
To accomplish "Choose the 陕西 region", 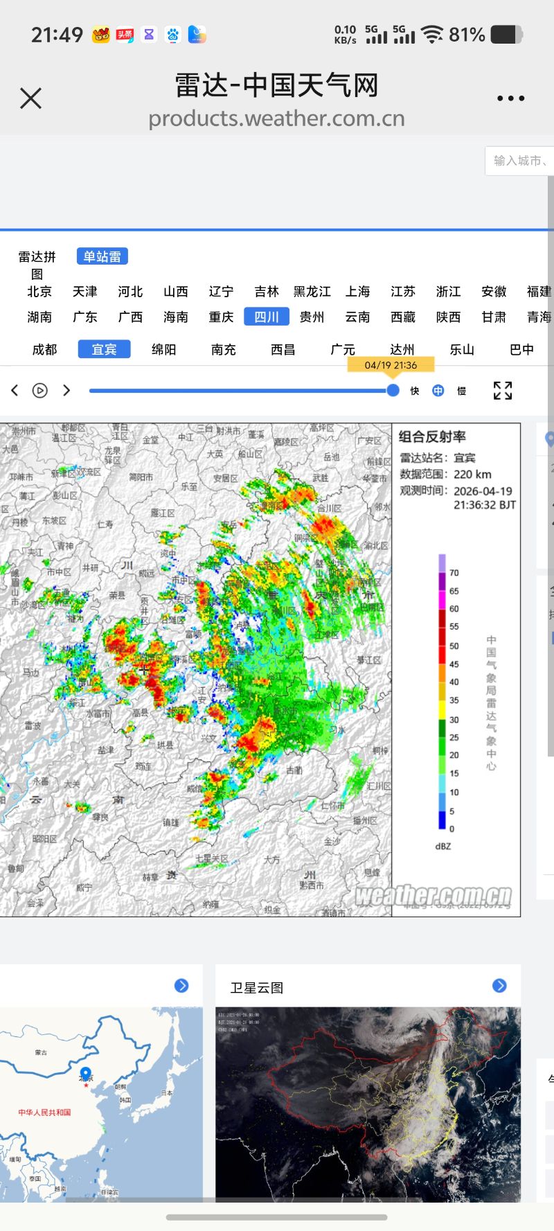I will pos(449,317).
